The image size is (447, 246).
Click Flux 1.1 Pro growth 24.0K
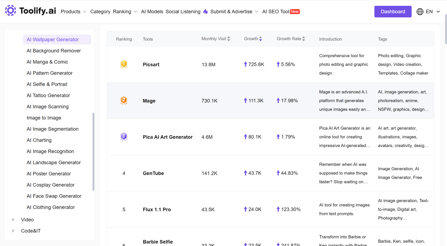coord(255,209)
